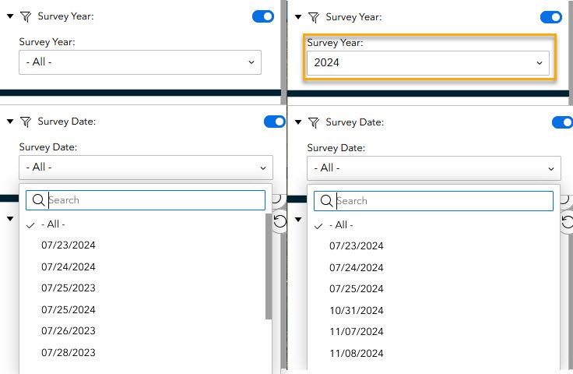Open the Survey Year dropdown showing 2024
This screenshot has height=374, width=573.
pyautogui.click(x=427, y=63)
